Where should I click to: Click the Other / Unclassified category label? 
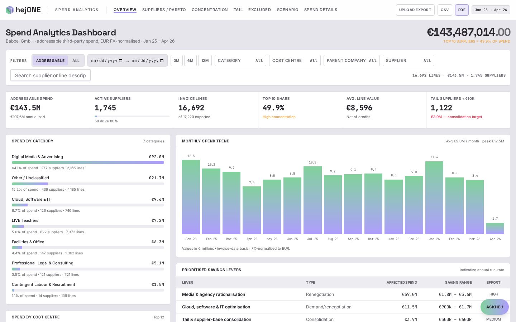30,178
